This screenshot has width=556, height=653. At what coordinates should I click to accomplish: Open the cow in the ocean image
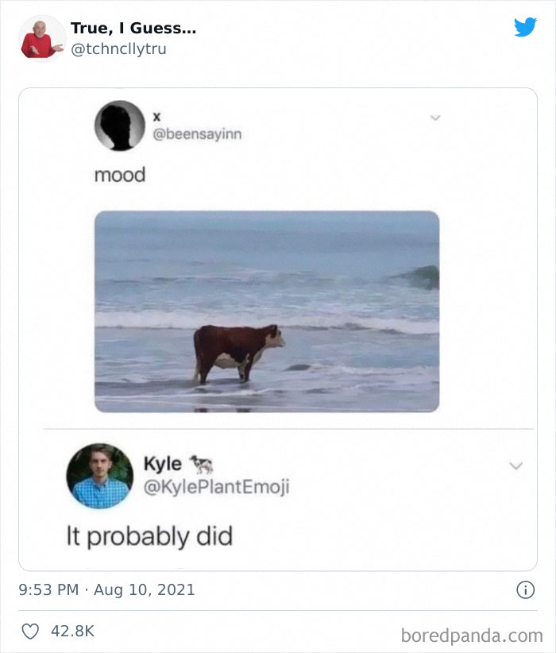pyautogui.click(x=267, y=311)
